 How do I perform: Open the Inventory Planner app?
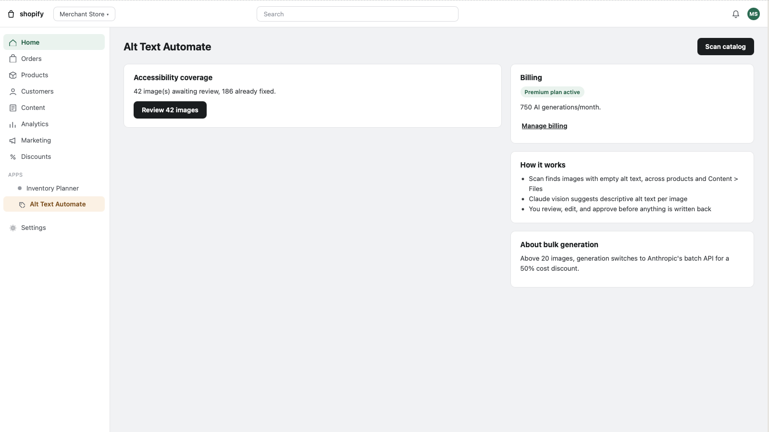pyautogui.click(x=54, y=188)
